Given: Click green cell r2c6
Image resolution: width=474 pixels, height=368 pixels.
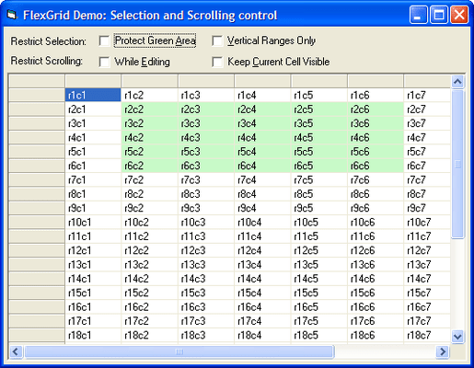Looking at the screenshot, I should pos(376,109).
